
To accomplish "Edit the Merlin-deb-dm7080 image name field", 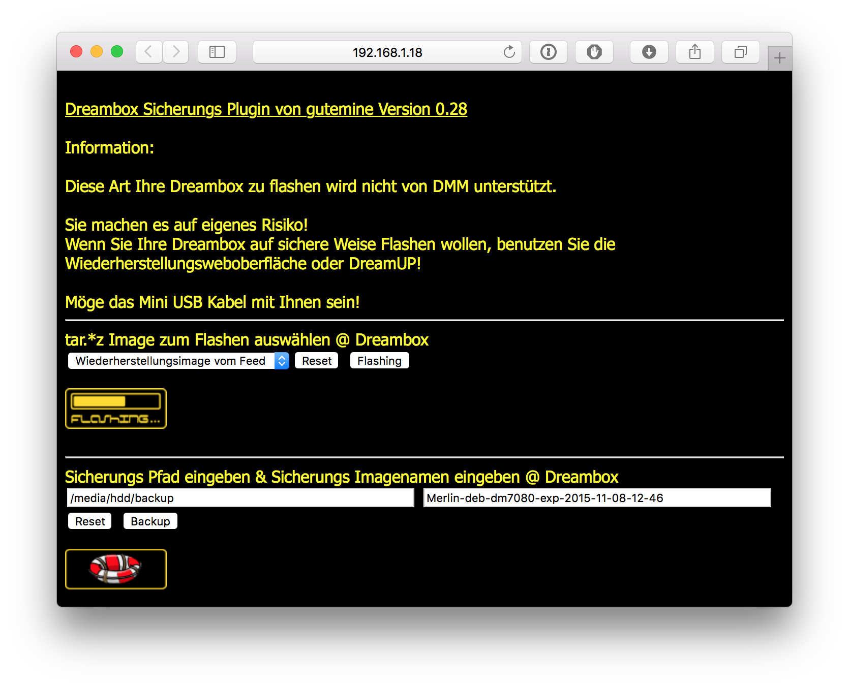I will coord(597,497).
